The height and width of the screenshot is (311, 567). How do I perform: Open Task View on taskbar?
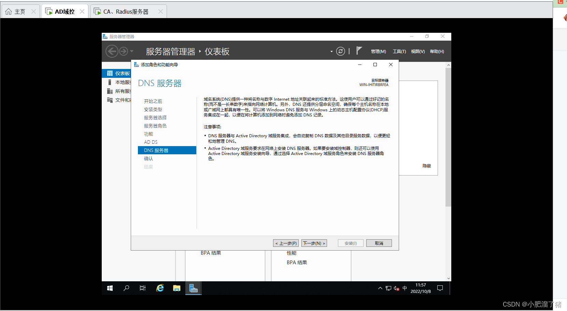pyautogui.click(x=143, y=288)
